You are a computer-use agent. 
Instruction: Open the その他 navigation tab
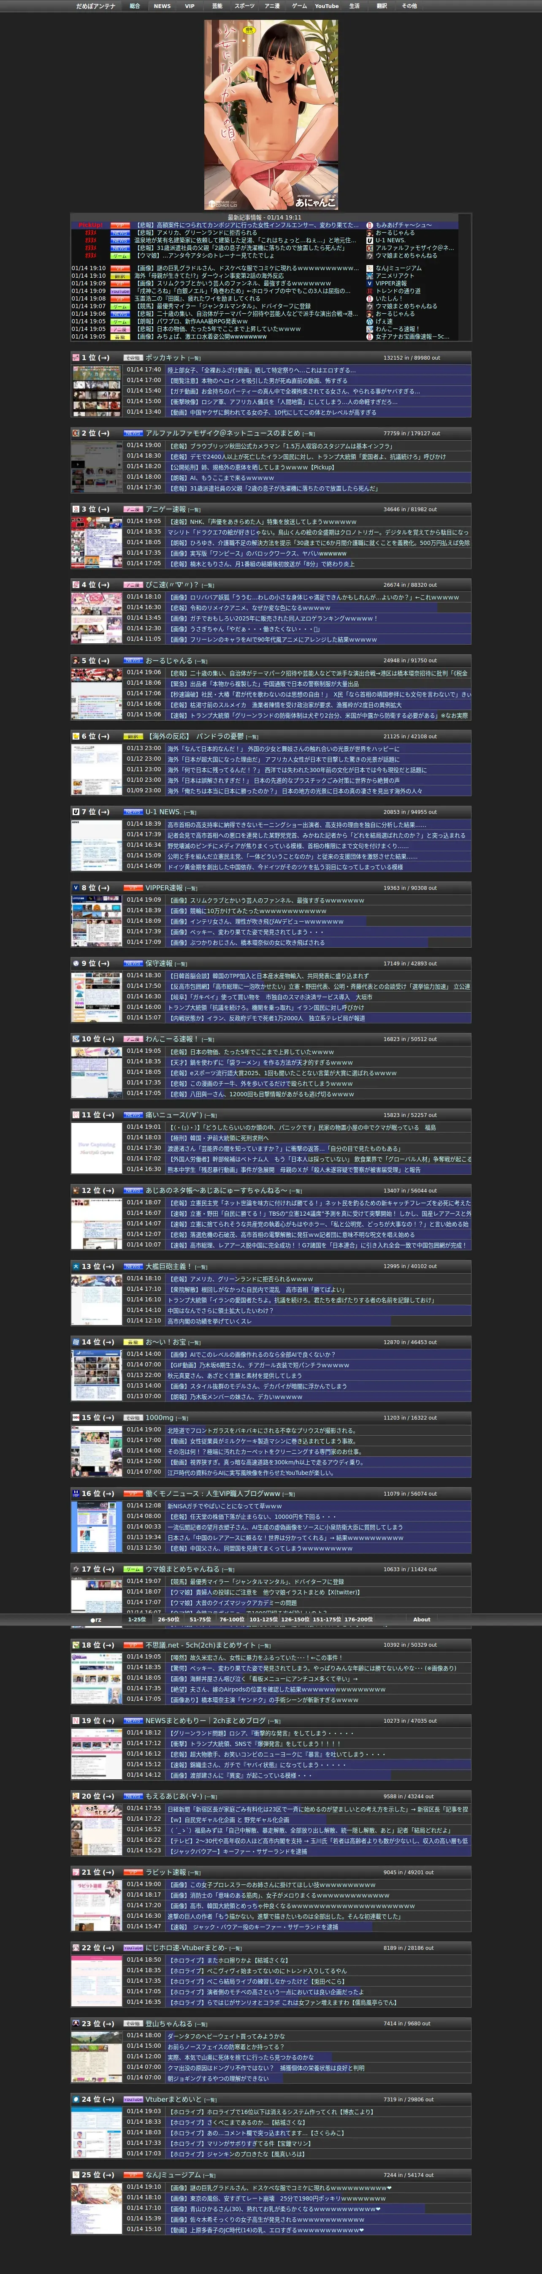pyautogui.click(x=409, y=6)
